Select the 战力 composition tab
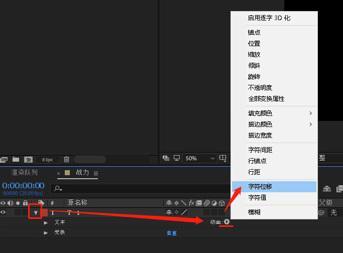The height and width of the screenshot is (253, 343). 82,173
